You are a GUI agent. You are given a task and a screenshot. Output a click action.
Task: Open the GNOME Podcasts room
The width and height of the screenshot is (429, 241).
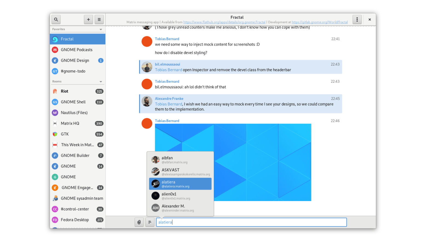(x=78, y=50)
